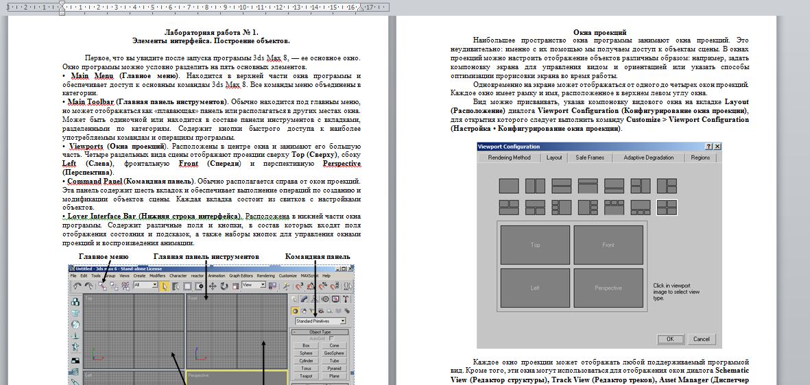Click the GeoSphere primitive button
Image resolution: width=810 pixels, height=385 pixels.
coord(334,353)
